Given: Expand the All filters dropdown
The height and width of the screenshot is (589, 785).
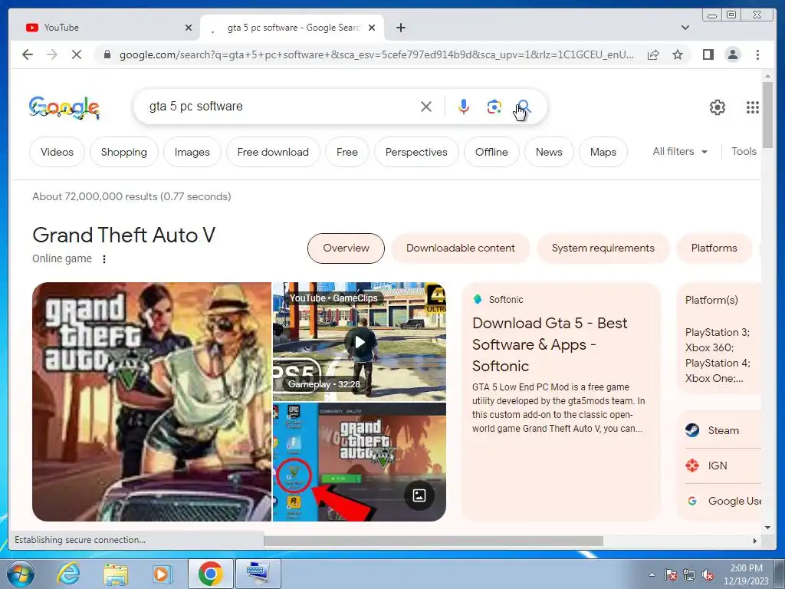Looking at the screenshot, I should click(680, 151).
